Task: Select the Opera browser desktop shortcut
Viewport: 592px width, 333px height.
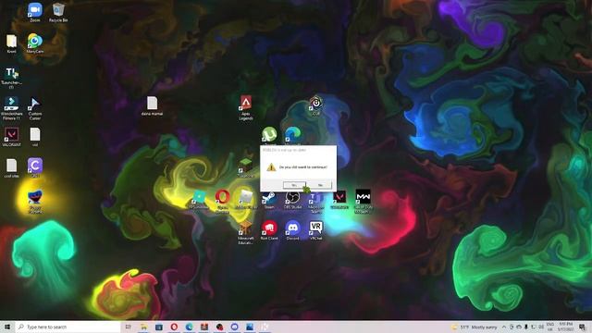Action: (x=222, y=201)
